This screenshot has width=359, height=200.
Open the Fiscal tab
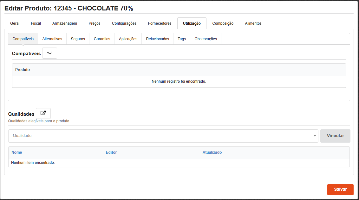[36, 23]
